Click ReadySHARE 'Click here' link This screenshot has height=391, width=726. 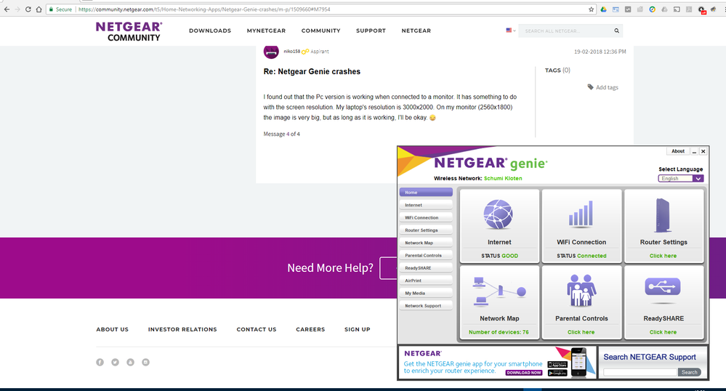[x=663, y=332]
